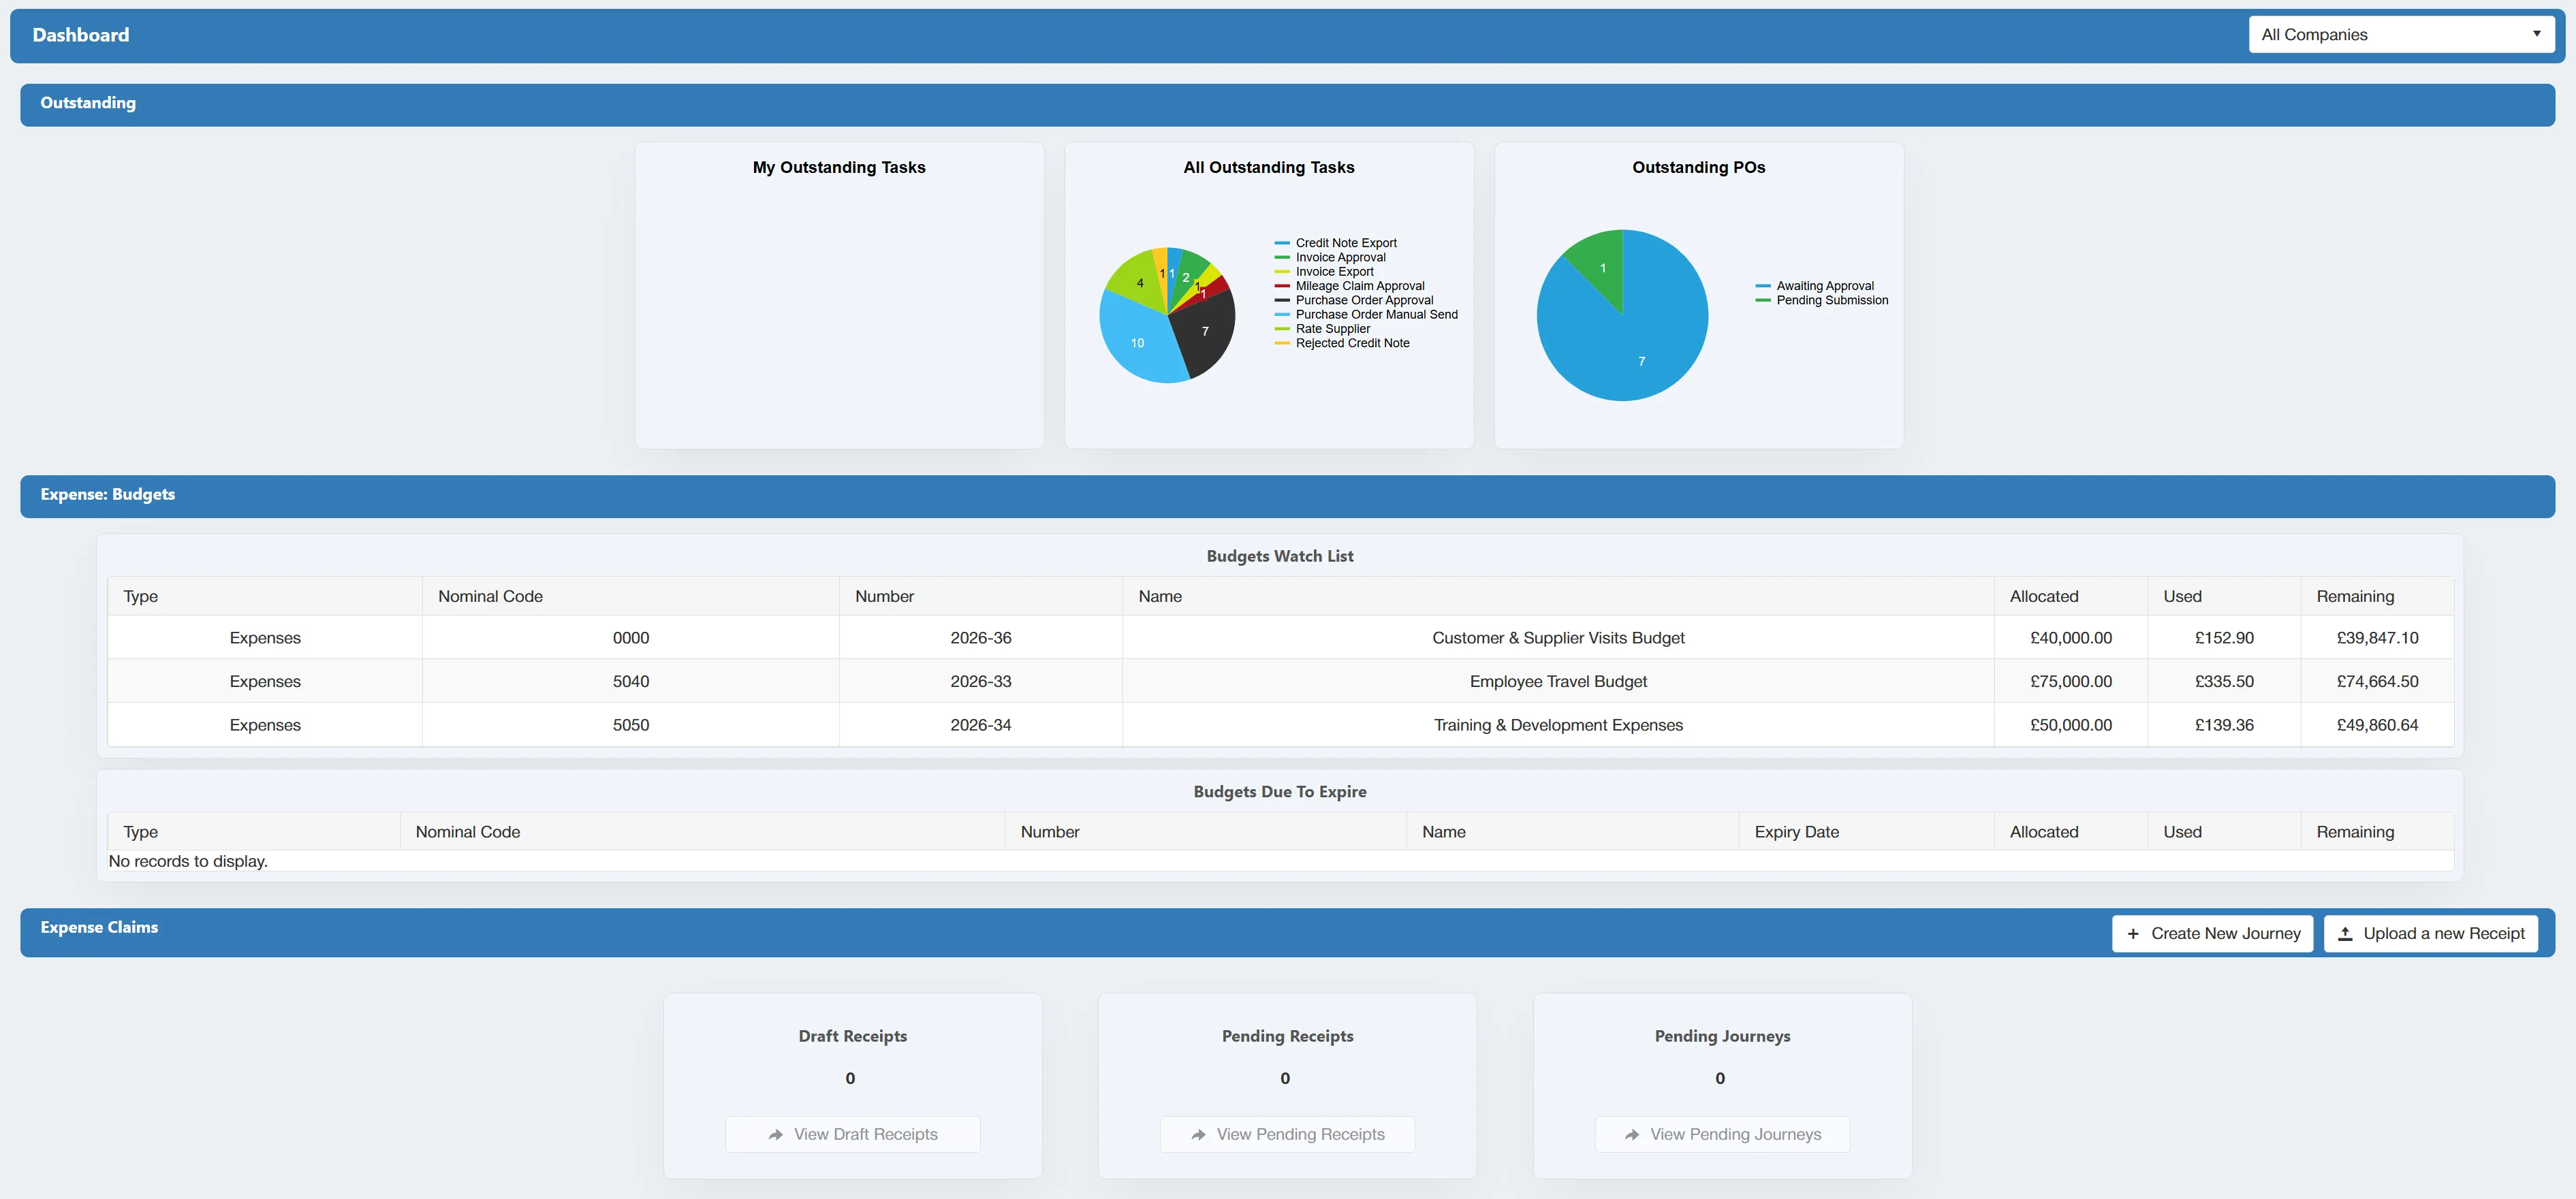Click the green Outstanding POs slice labeled 1
The image size is (2576, 1199).
1602,268
